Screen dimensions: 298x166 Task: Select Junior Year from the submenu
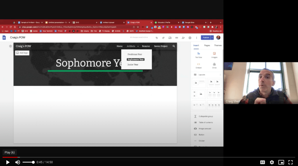click(x=133, y=65)
